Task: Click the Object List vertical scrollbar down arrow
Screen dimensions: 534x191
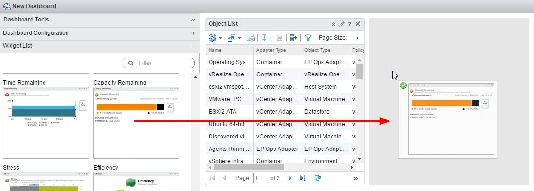Action: [x=359, y=159]
